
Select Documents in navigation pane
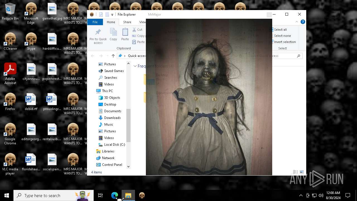point(110,111)
